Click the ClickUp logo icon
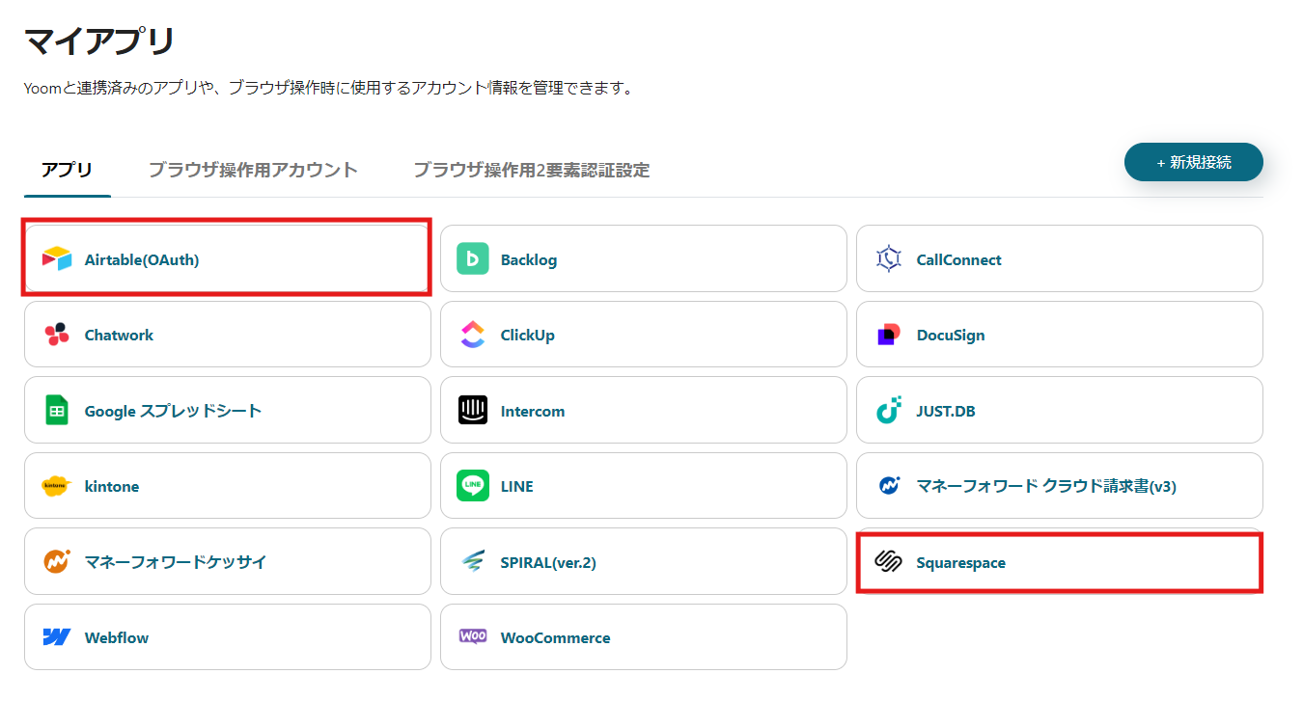 473,335
